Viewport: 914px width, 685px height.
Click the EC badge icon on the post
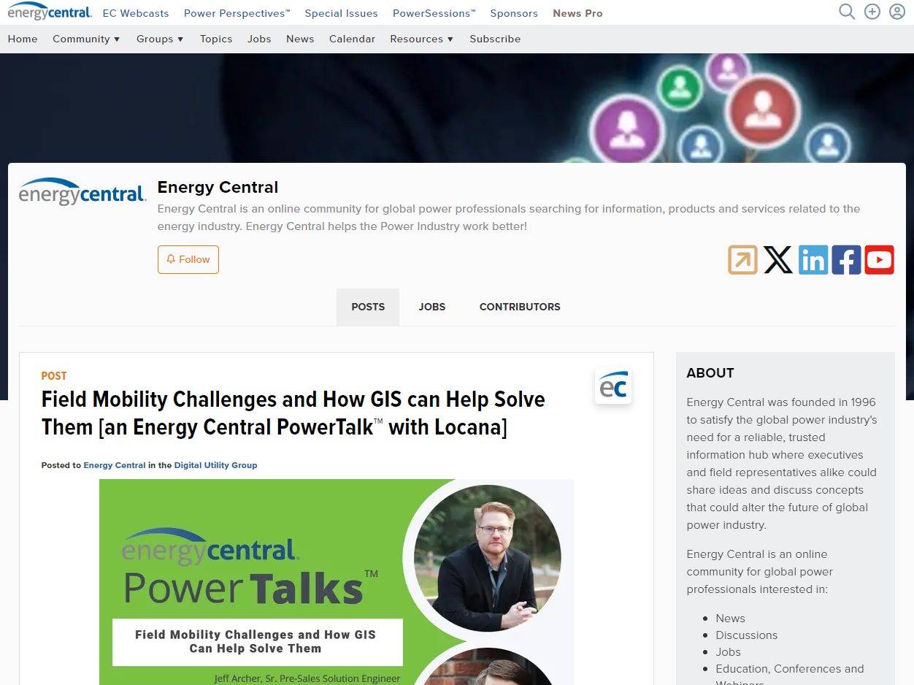613,386
